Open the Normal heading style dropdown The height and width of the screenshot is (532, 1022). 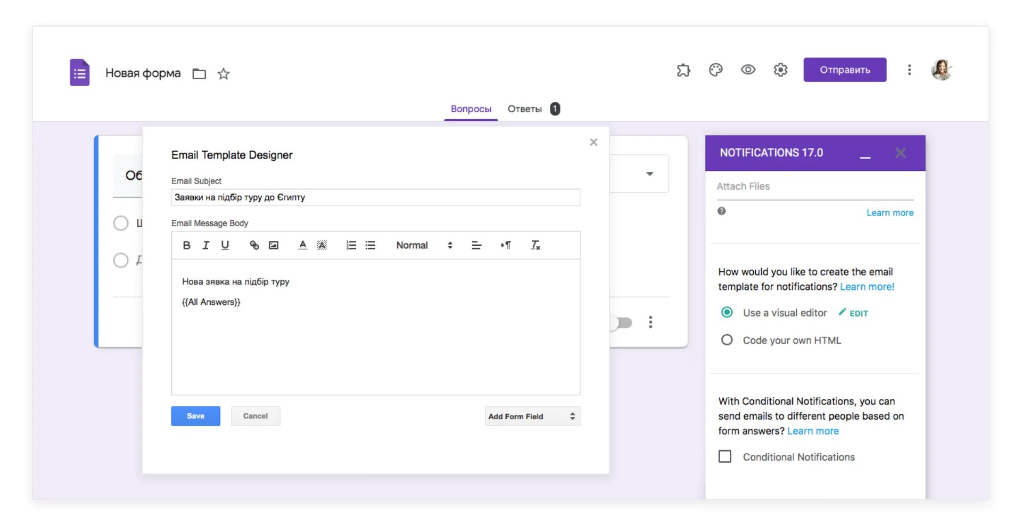424,245
